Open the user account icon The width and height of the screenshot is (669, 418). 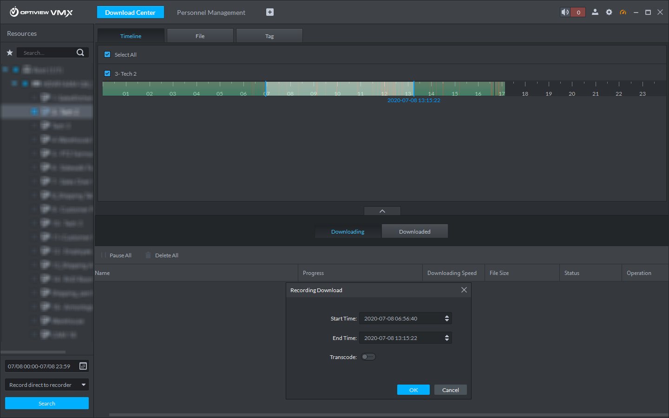click(x=595, y=12)
